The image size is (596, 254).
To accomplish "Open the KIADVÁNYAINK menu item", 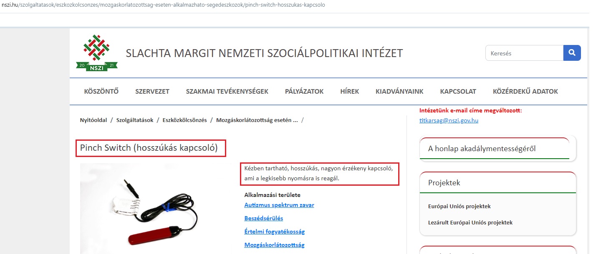I will (x=399, y=91).
